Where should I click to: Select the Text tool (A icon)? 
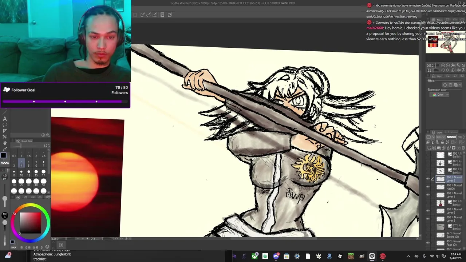pyautogui.click(x=5, y=118)
